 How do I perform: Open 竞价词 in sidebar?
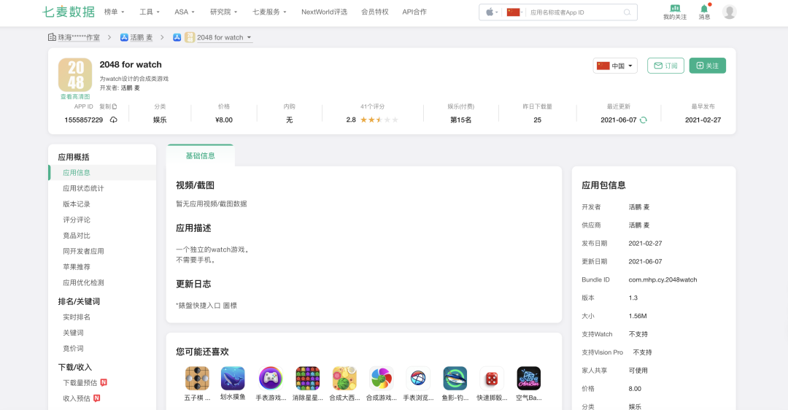tap(73, 348)
